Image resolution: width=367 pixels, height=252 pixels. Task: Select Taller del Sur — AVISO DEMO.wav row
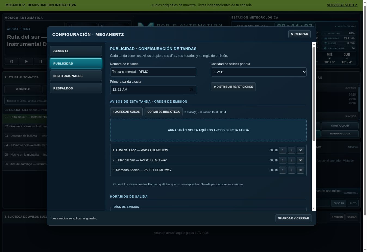(208, 160)
